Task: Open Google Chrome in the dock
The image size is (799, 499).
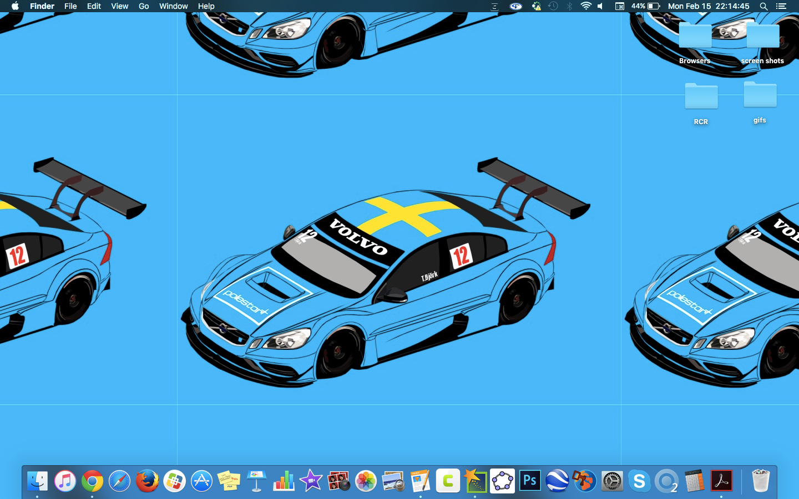Action: point(92,481)
